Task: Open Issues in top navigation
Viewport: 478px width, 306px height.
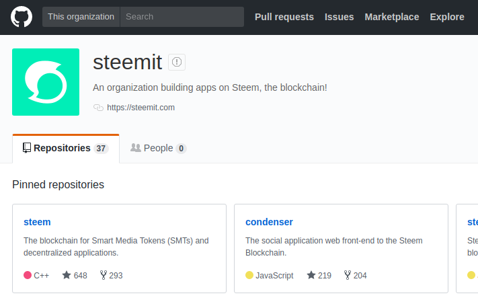Action: point(340,17)
